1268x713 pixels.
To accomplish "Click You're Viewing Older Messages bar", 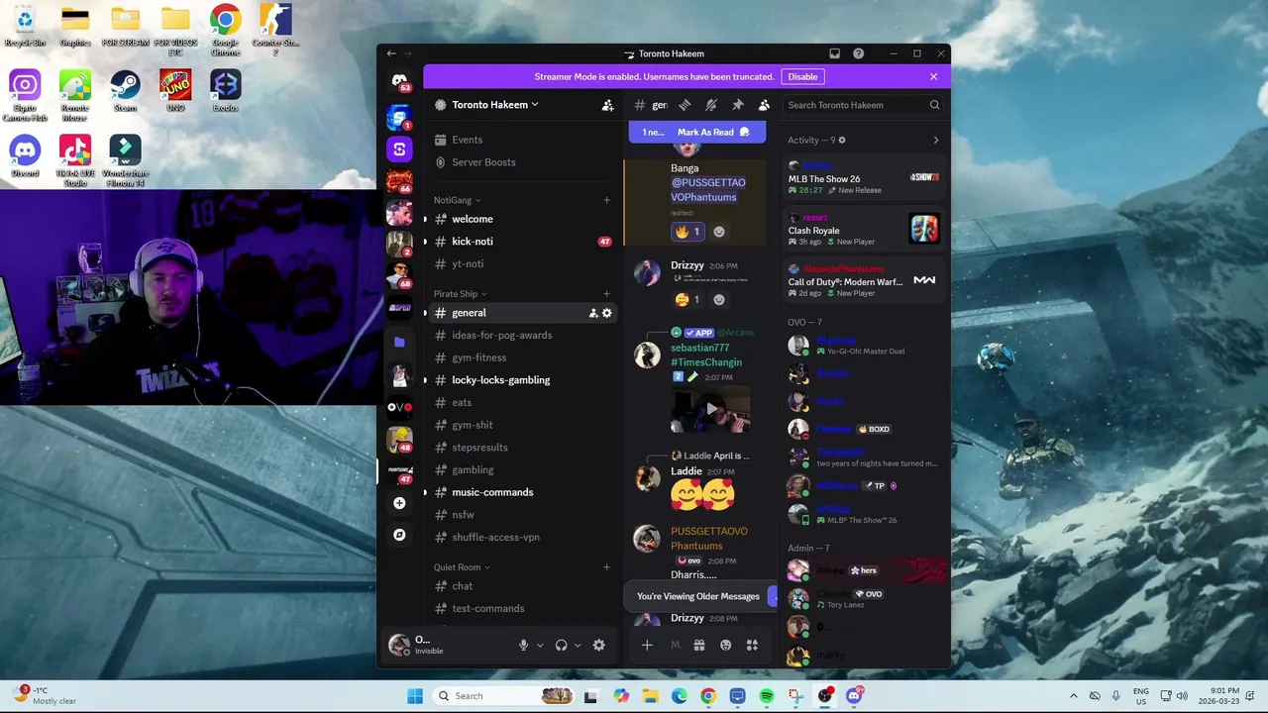I will (x=698, y=596).
